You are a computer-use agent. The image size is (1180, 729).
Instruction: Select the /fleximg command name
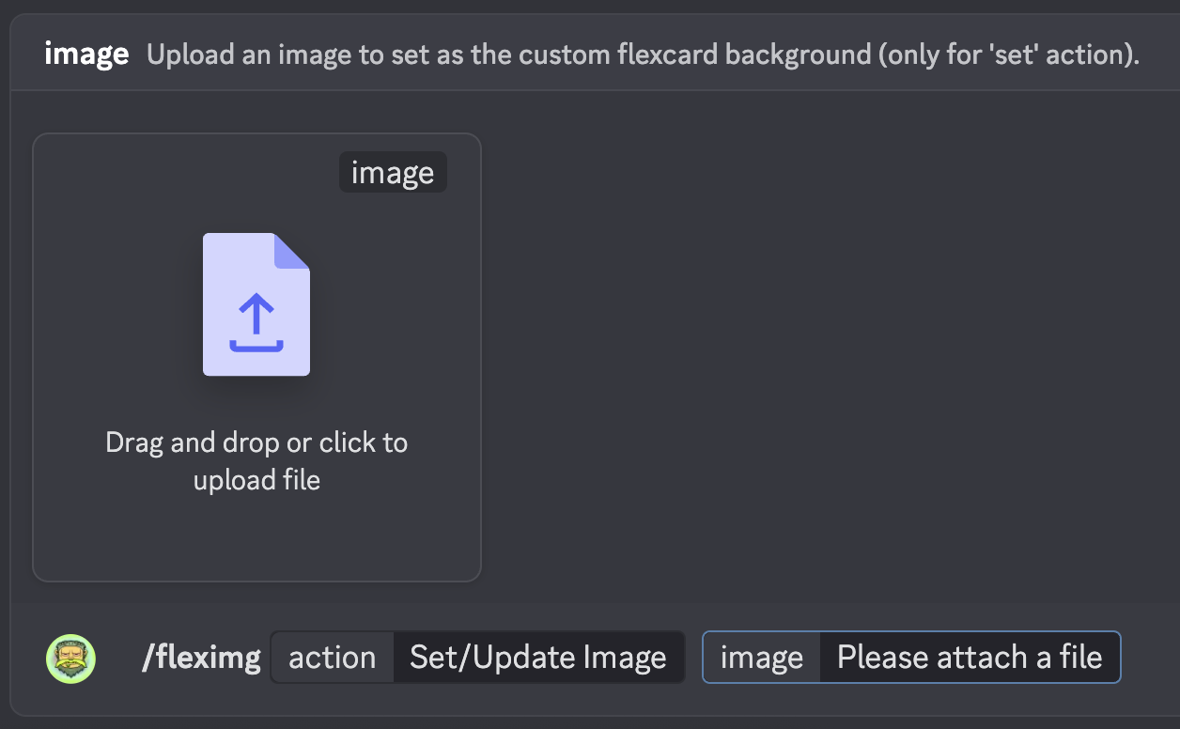[x=201, y=658]
